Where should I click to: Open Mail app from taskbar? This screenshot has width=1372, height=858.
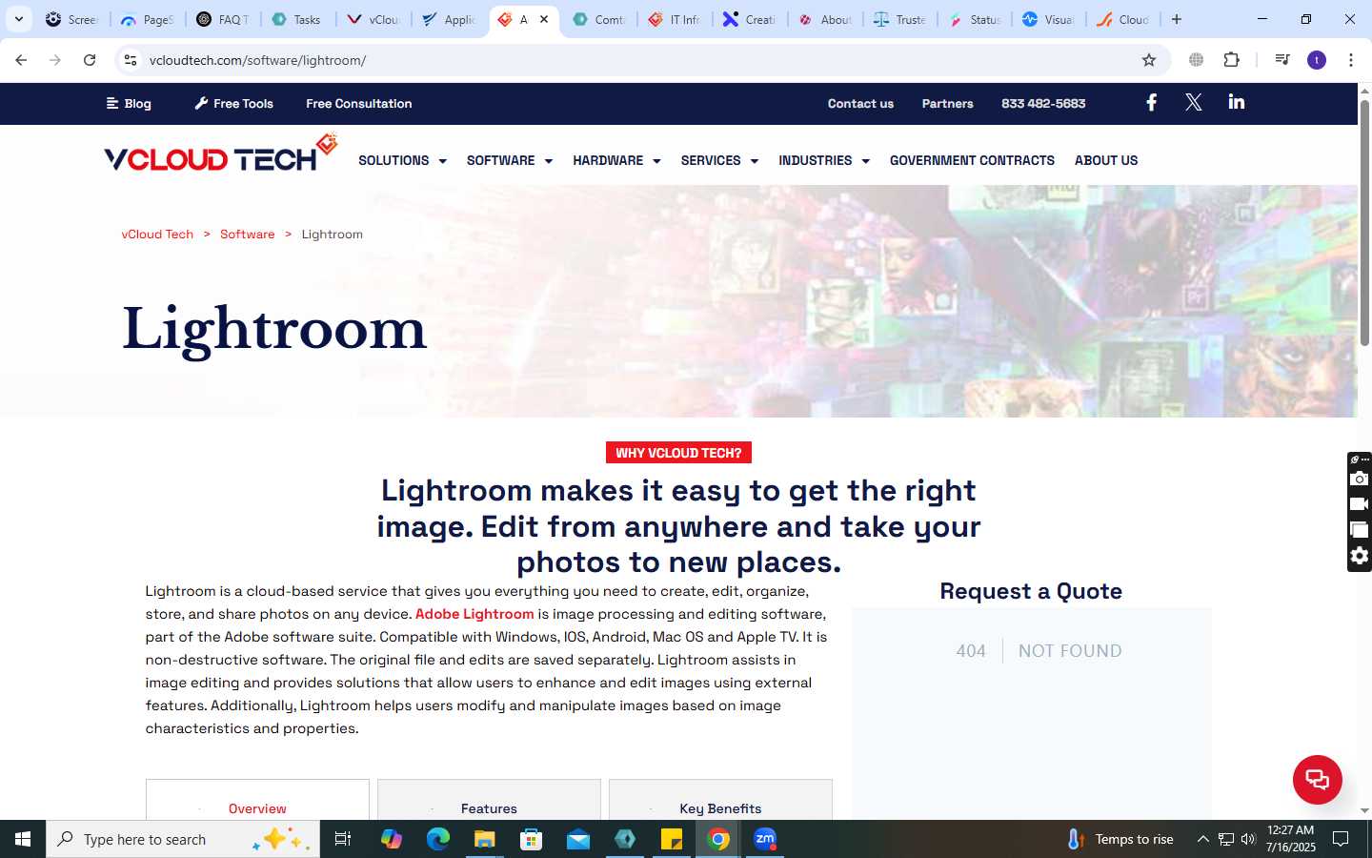578,839
